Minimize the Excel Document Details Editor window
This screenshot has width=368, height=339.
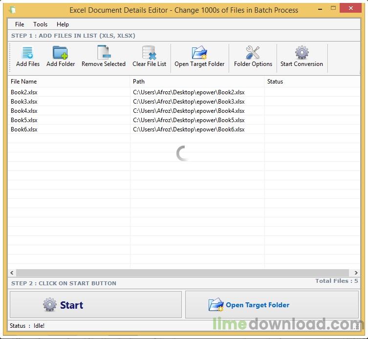[x=320, y=9]
